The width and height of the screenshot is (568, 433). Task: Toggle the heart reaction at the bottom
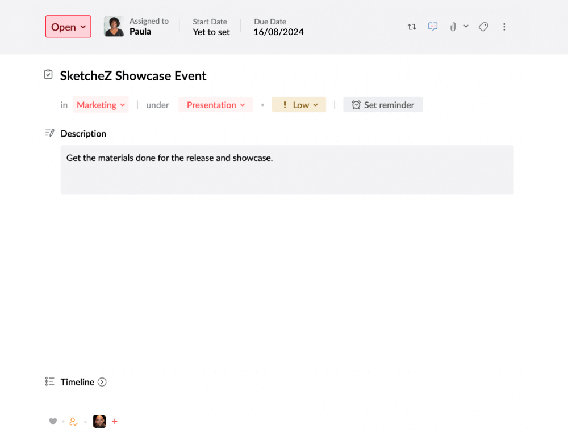53,421
